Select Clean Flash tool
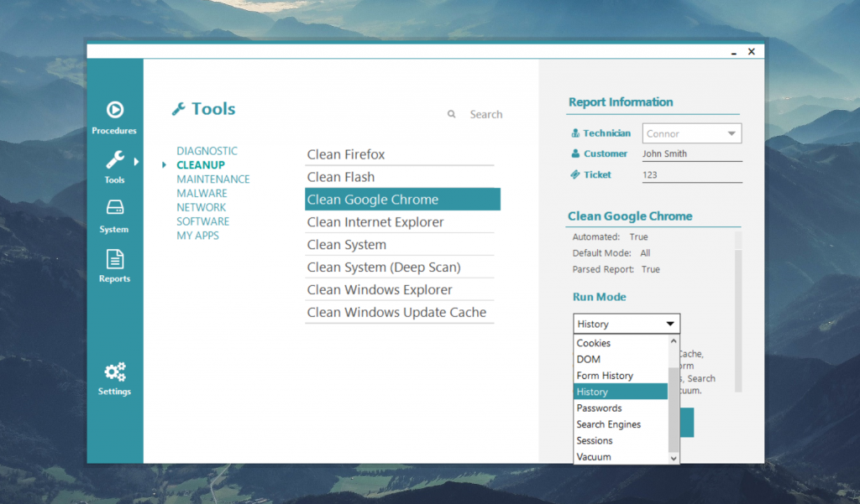 [x=399, y=177]
